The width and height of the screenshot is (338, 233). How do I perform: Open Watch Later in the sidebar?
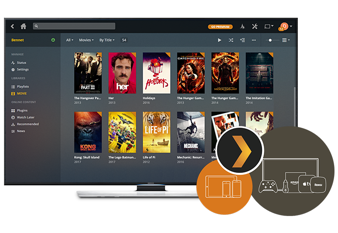click(26, 117)
